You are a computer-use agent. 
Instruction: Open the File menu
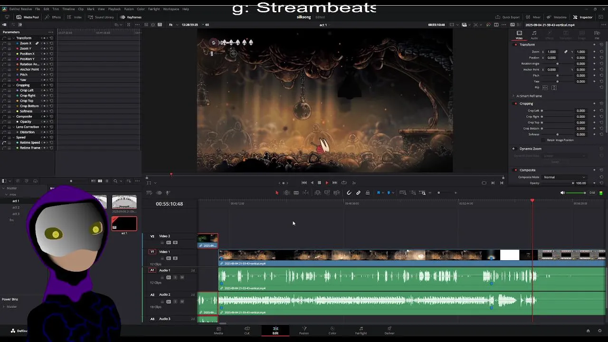(x=37, y=9)
